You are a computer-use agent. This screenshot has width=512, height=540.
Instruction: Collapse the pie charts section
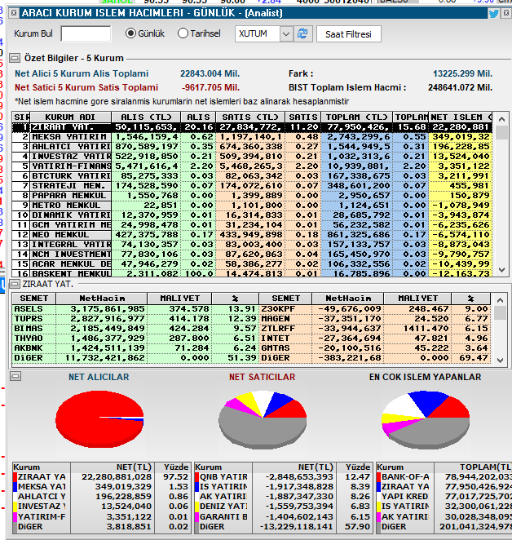15,376
